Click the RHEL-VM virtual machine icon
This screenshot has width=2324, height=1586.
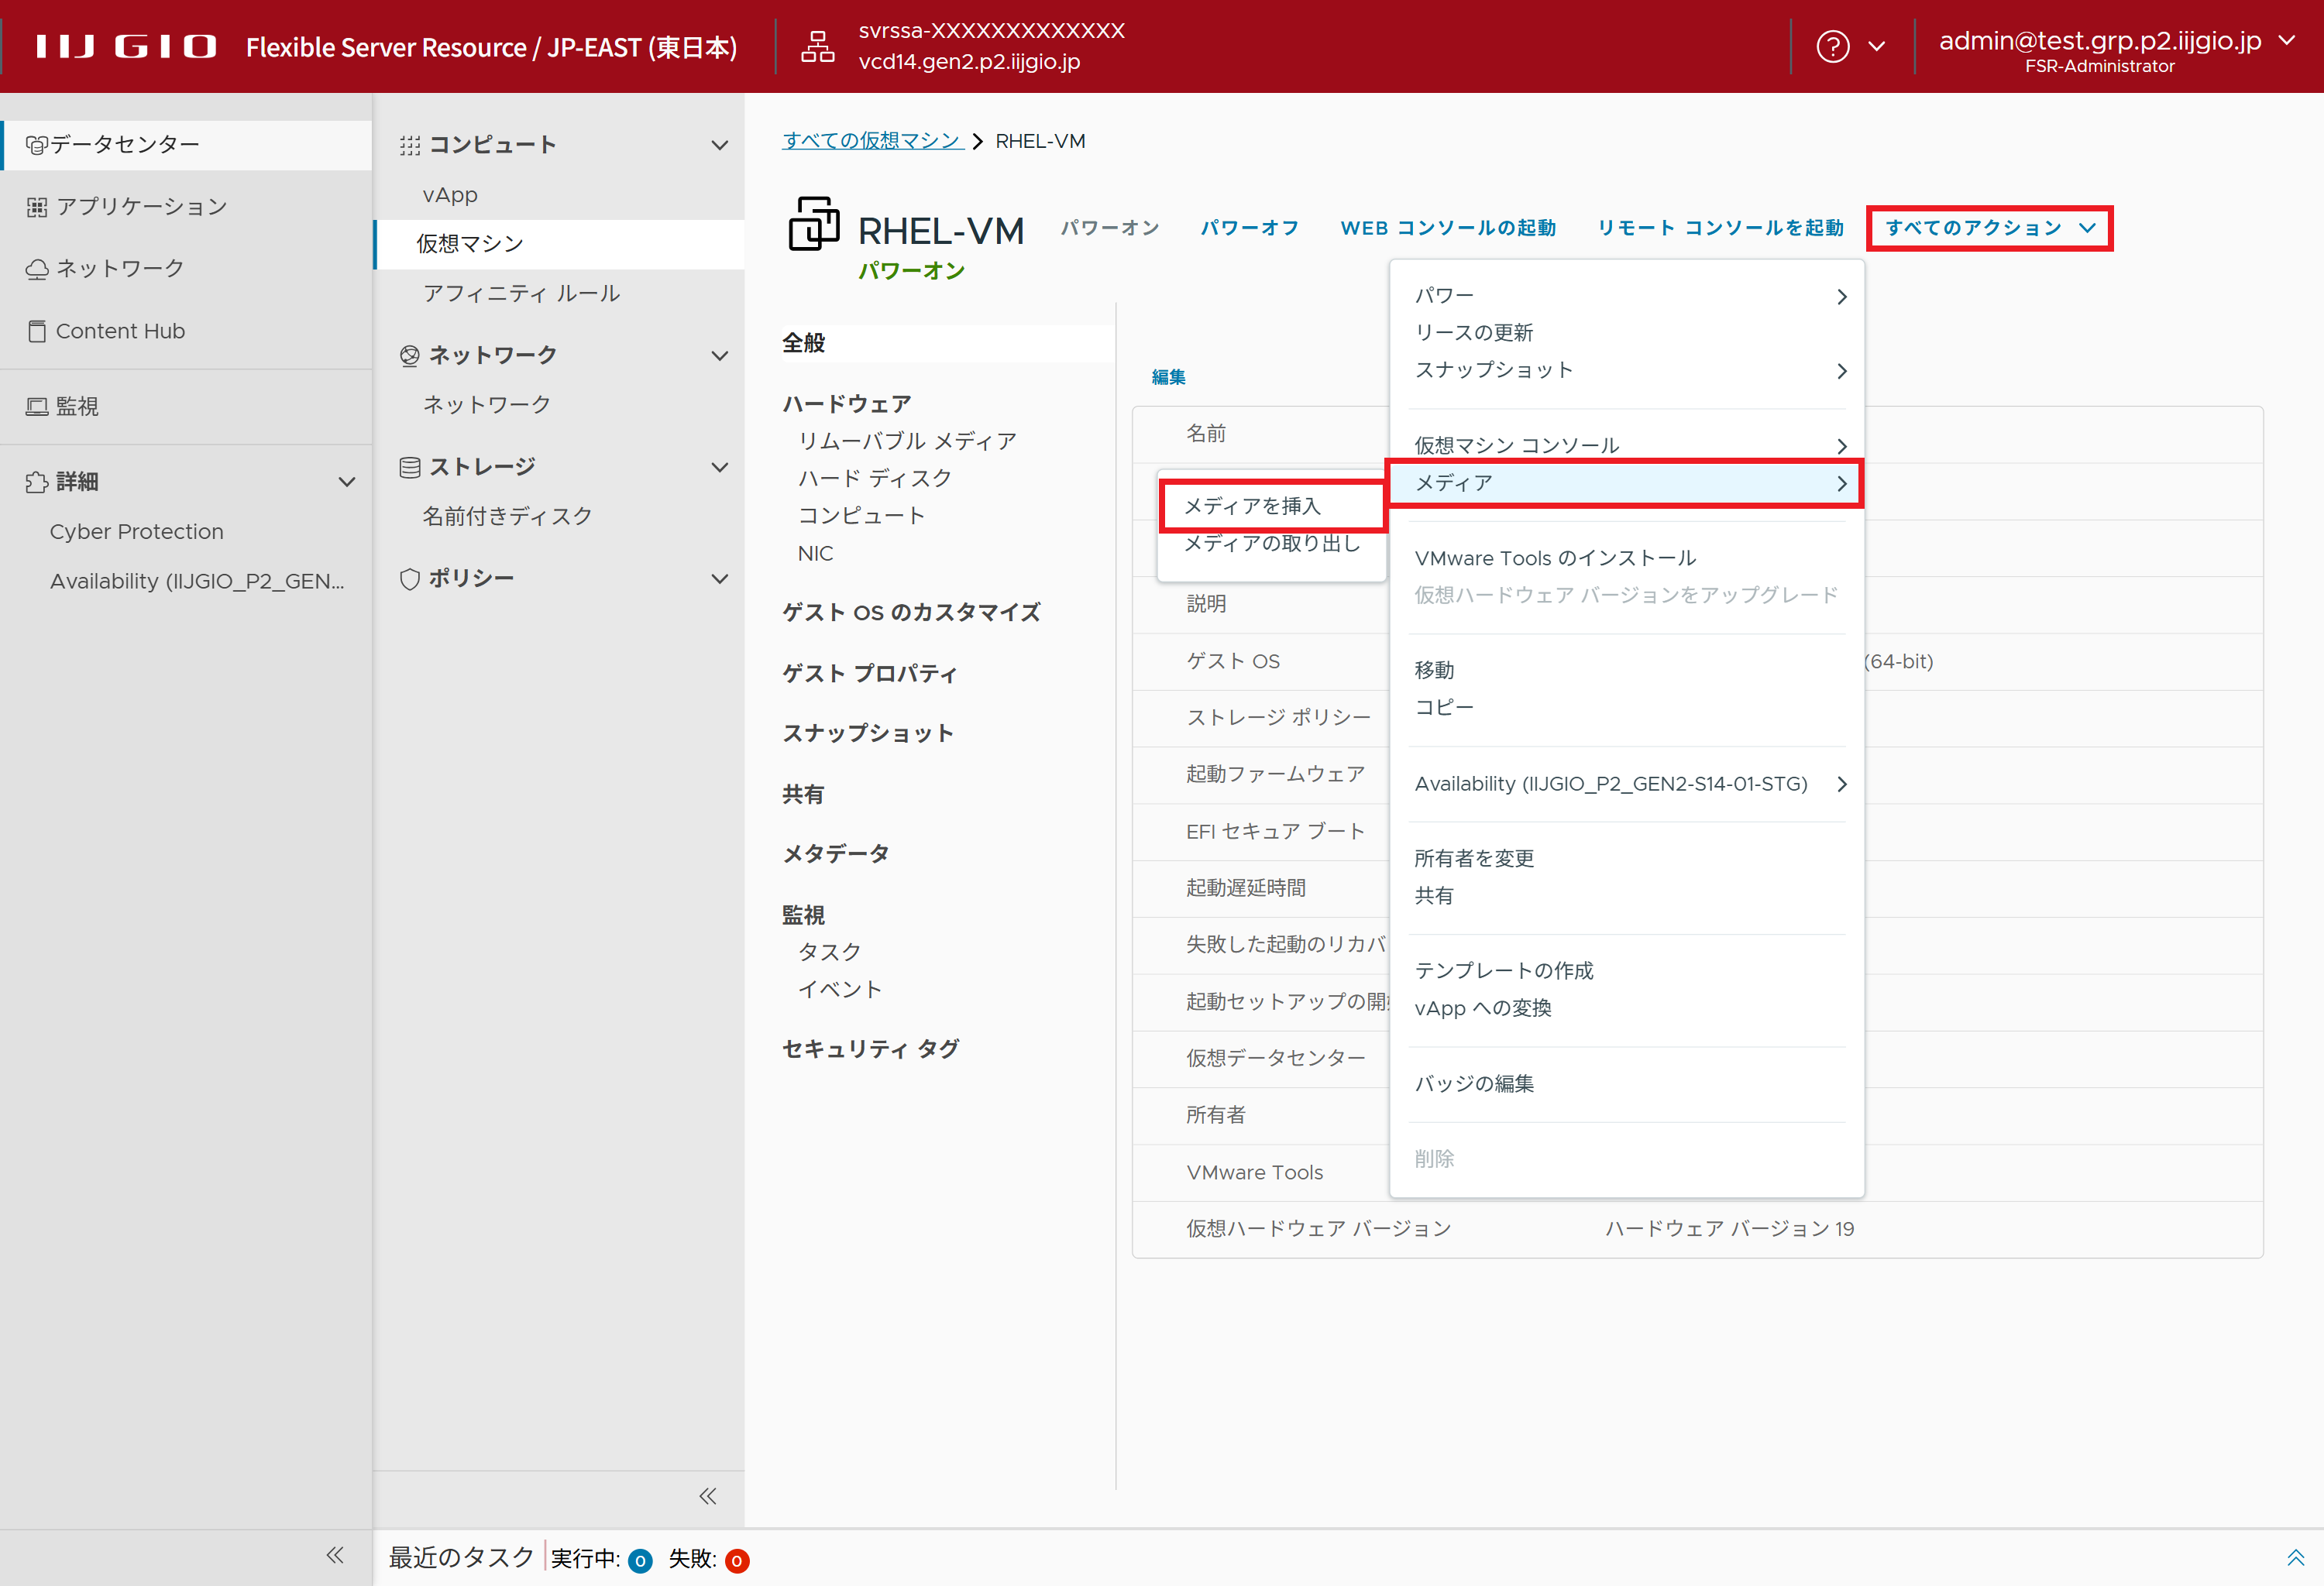click(x=814, y=224)
